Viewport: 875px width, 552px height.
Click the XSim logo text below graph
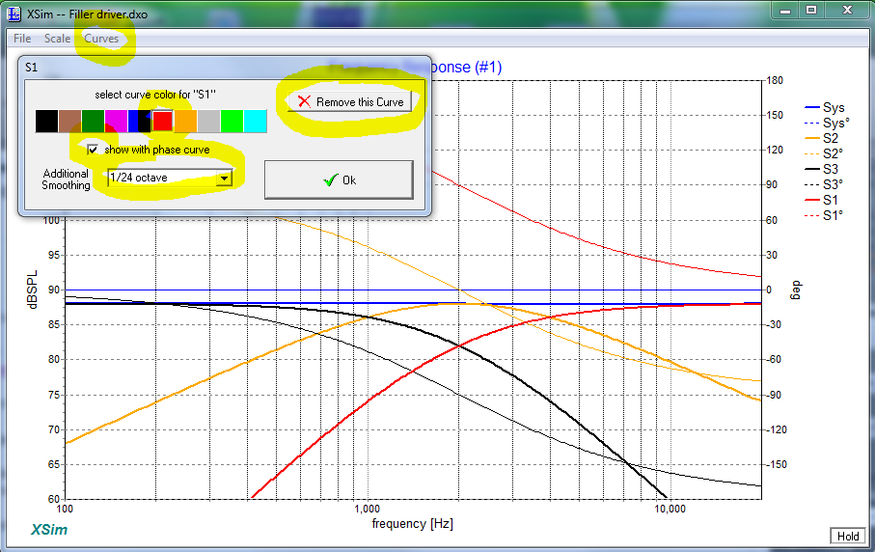[49, 529]
